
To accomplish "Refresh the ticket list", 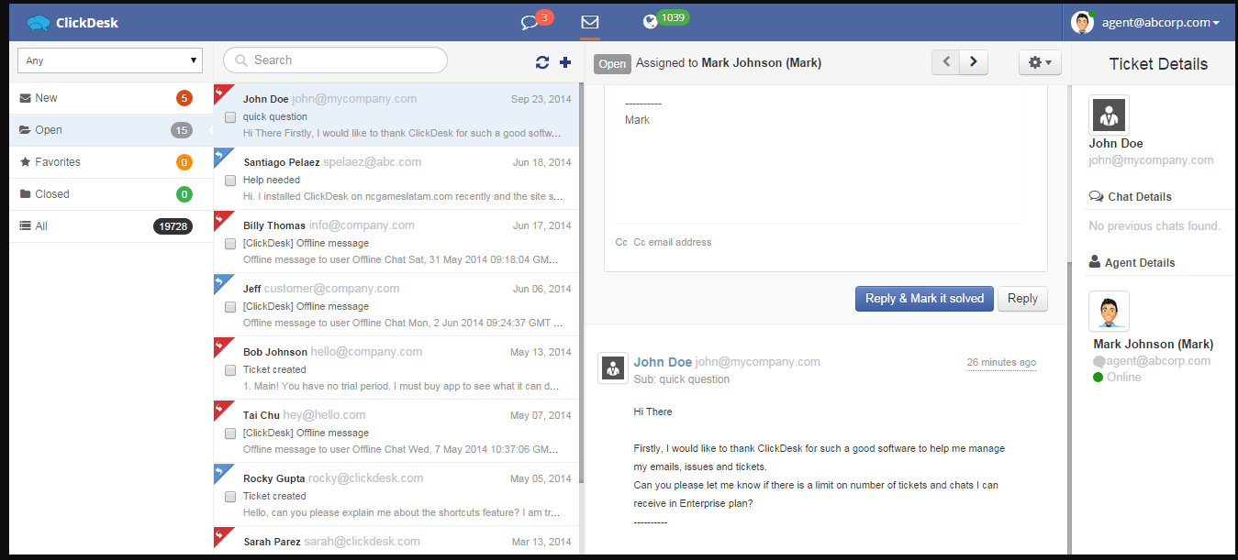I will point(542,62).
